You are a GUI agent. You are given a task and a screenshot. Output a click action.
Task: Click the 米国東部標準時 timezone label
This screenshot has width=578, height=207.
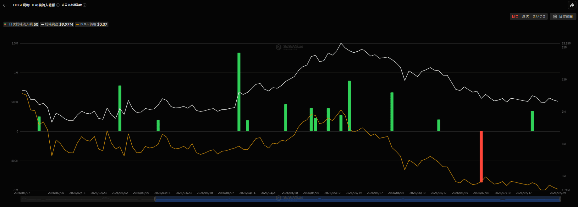tap(72, 5)
